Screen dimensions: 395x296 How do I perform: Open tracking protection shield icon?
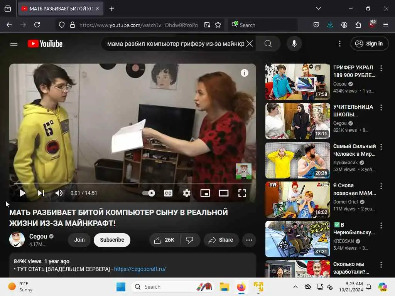(62, 25)
